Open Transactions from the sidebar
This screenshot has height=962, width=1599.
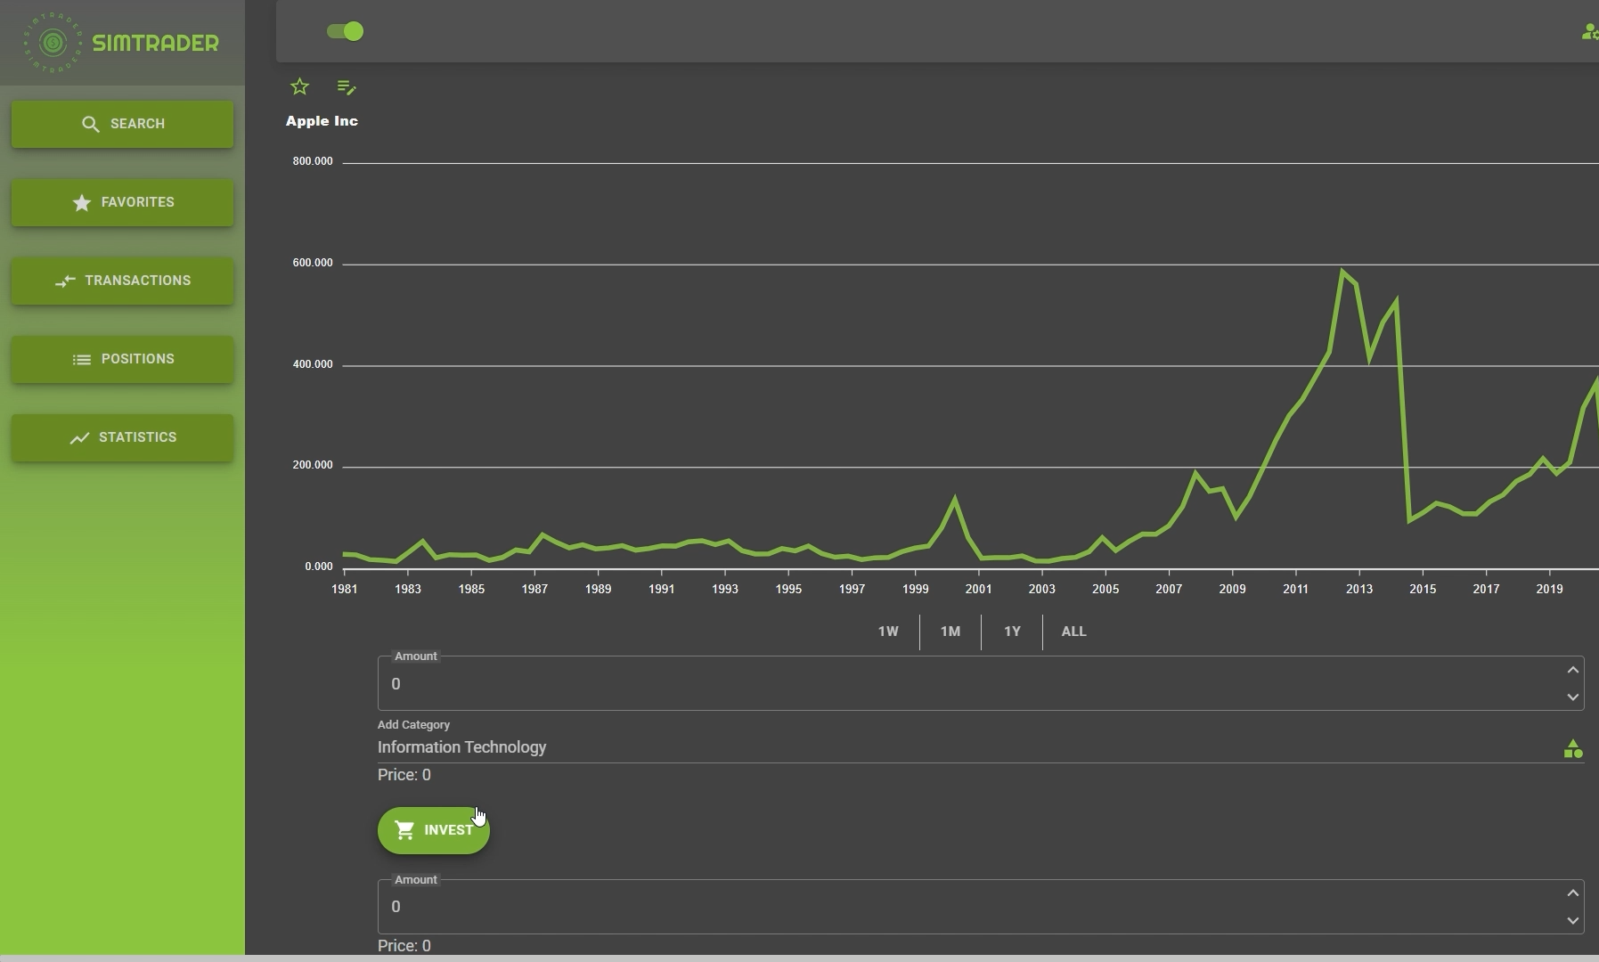(x=122, y=281)
